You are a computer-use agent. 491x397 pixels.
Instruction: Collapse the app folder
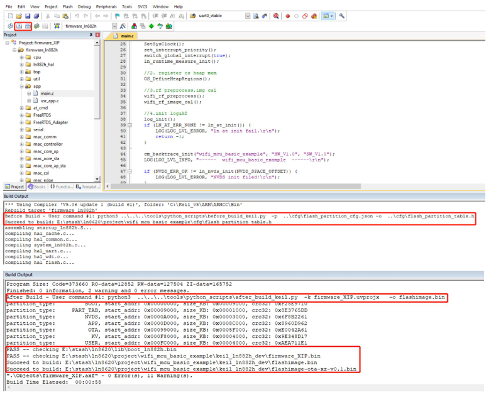pyautogui.click(x=21, y=86)
